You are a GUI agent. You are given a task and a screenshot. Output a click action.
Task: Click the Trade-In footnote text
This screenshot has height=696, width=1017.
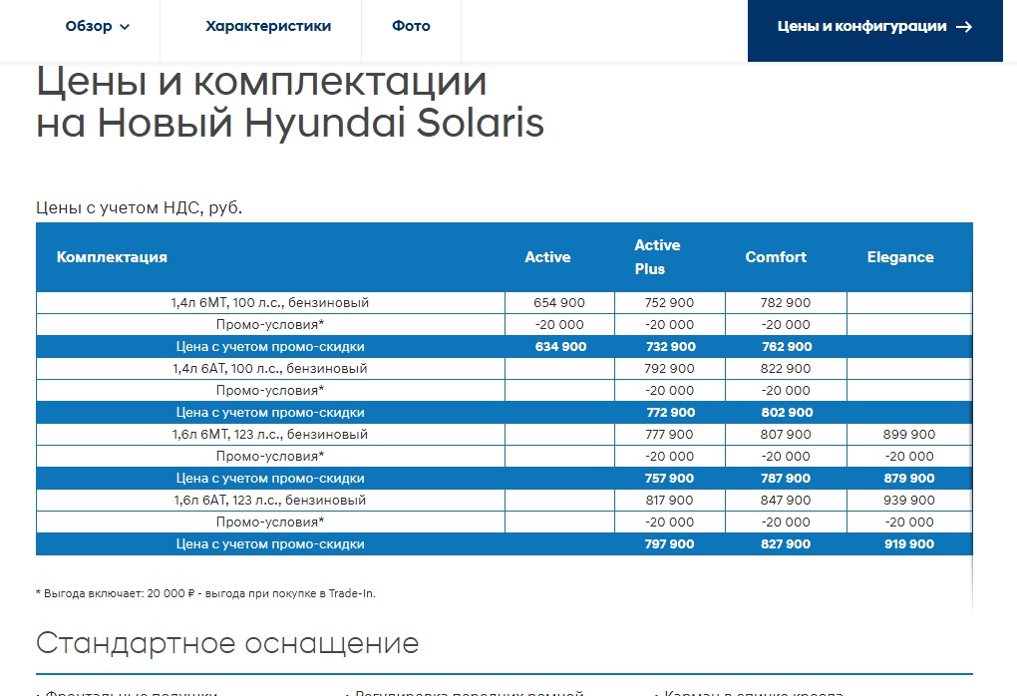205,593
